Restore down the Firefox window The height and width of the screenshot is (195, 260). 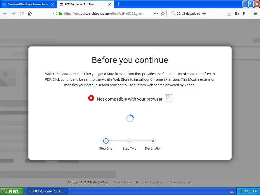251,4
